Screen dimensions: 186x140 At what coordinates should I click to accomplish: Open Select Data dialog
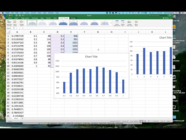click(x=123, y=23)
